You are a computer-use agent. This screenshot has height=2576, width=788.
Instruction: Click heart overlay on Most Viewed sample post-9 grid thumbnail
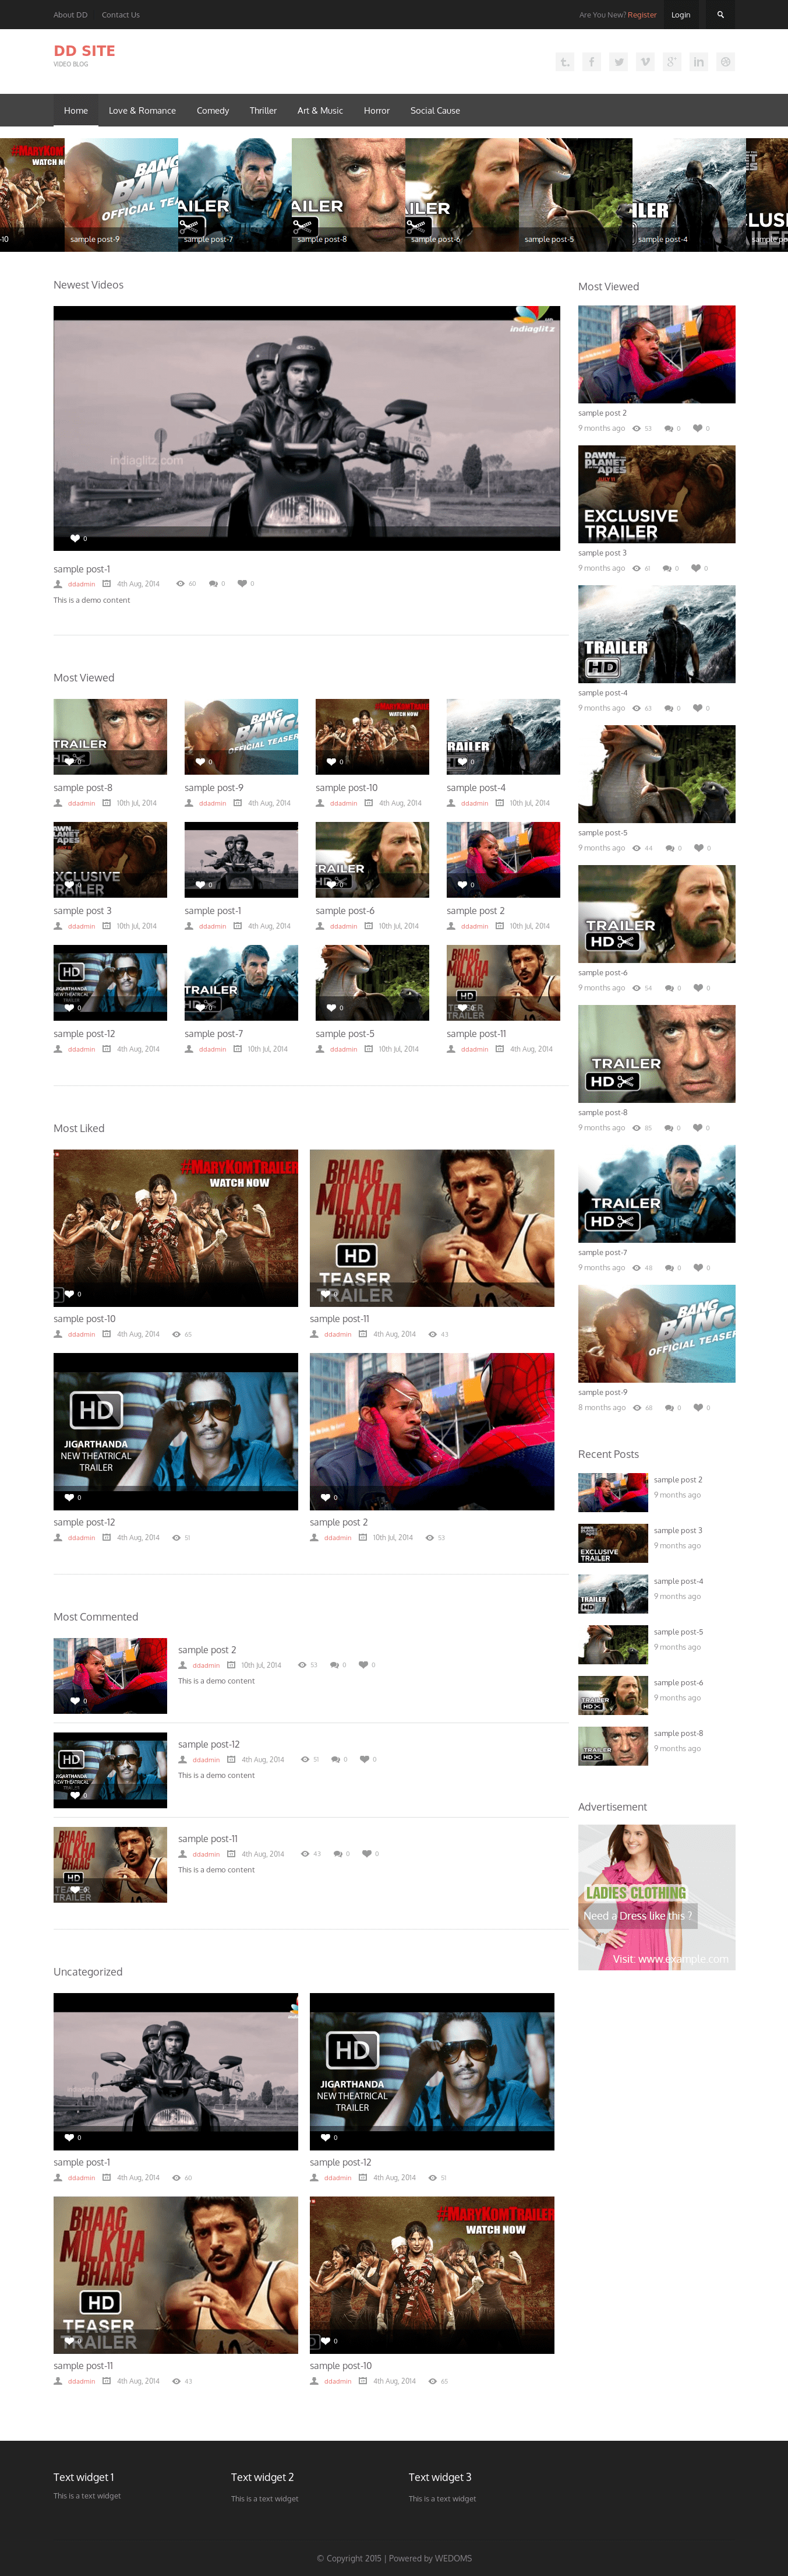(201, 762)
